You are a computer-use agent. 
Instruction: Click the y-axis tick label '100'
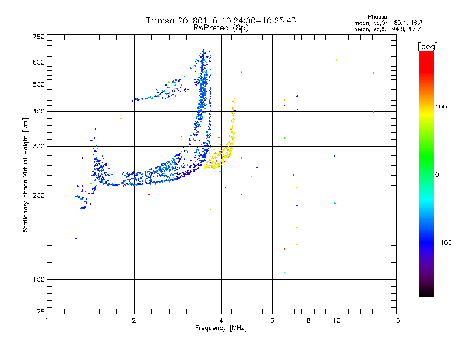(x=38, y=279)
